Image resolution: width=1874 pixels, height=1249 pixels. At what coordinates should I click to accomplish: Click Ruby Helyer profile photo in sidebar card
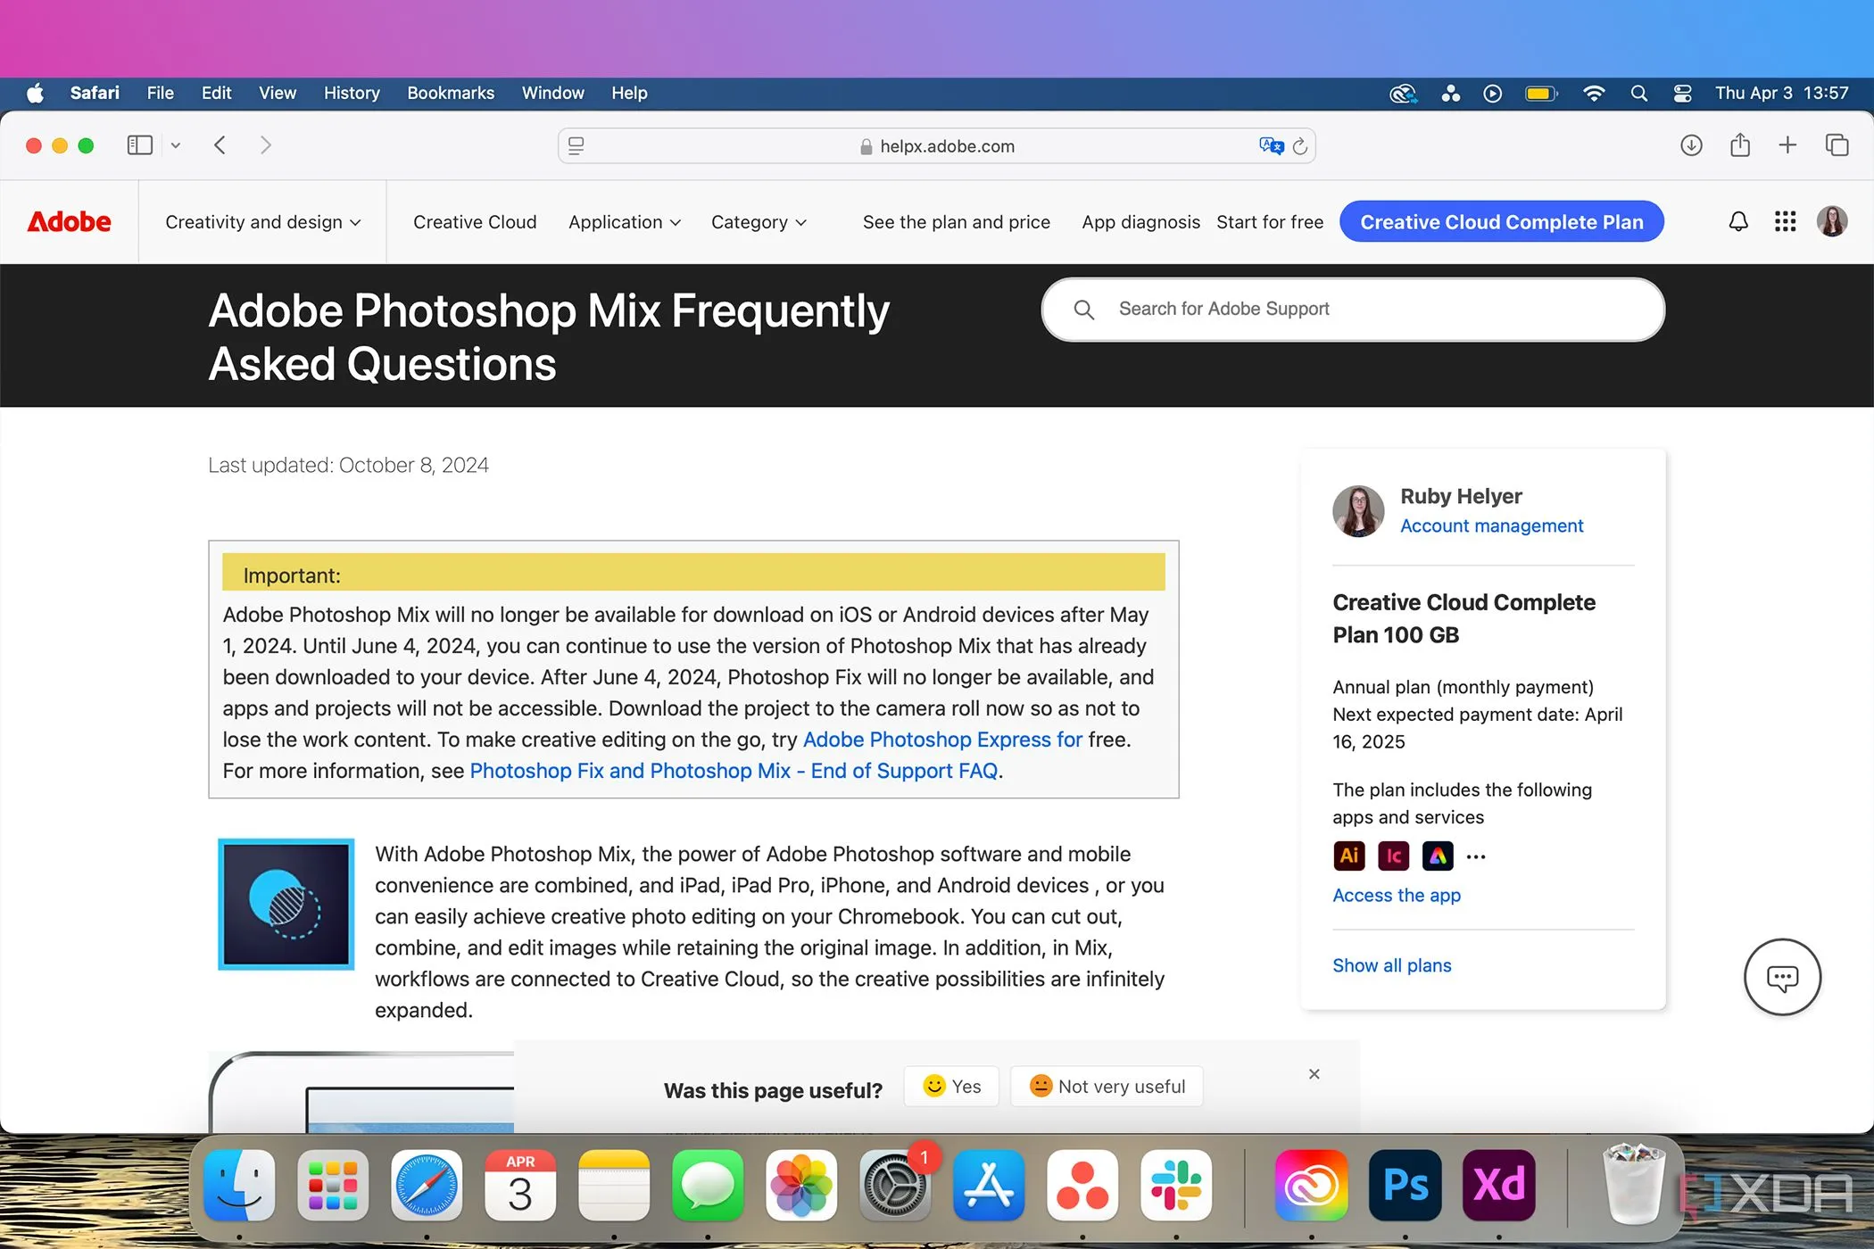coord(1357,510)
